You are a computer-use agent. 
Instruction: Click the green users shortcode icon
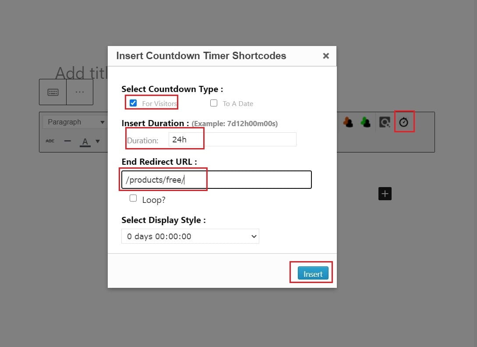coord(365,122)
